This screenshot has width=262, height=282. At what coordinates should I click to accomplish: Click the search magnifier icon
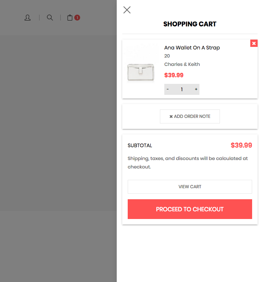coord(50,18)
